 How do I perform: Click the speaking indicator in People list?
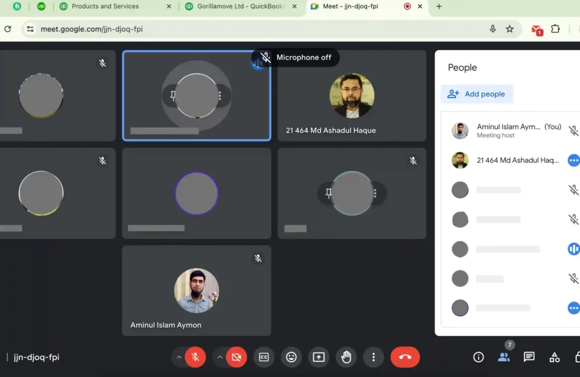point(573,249)
